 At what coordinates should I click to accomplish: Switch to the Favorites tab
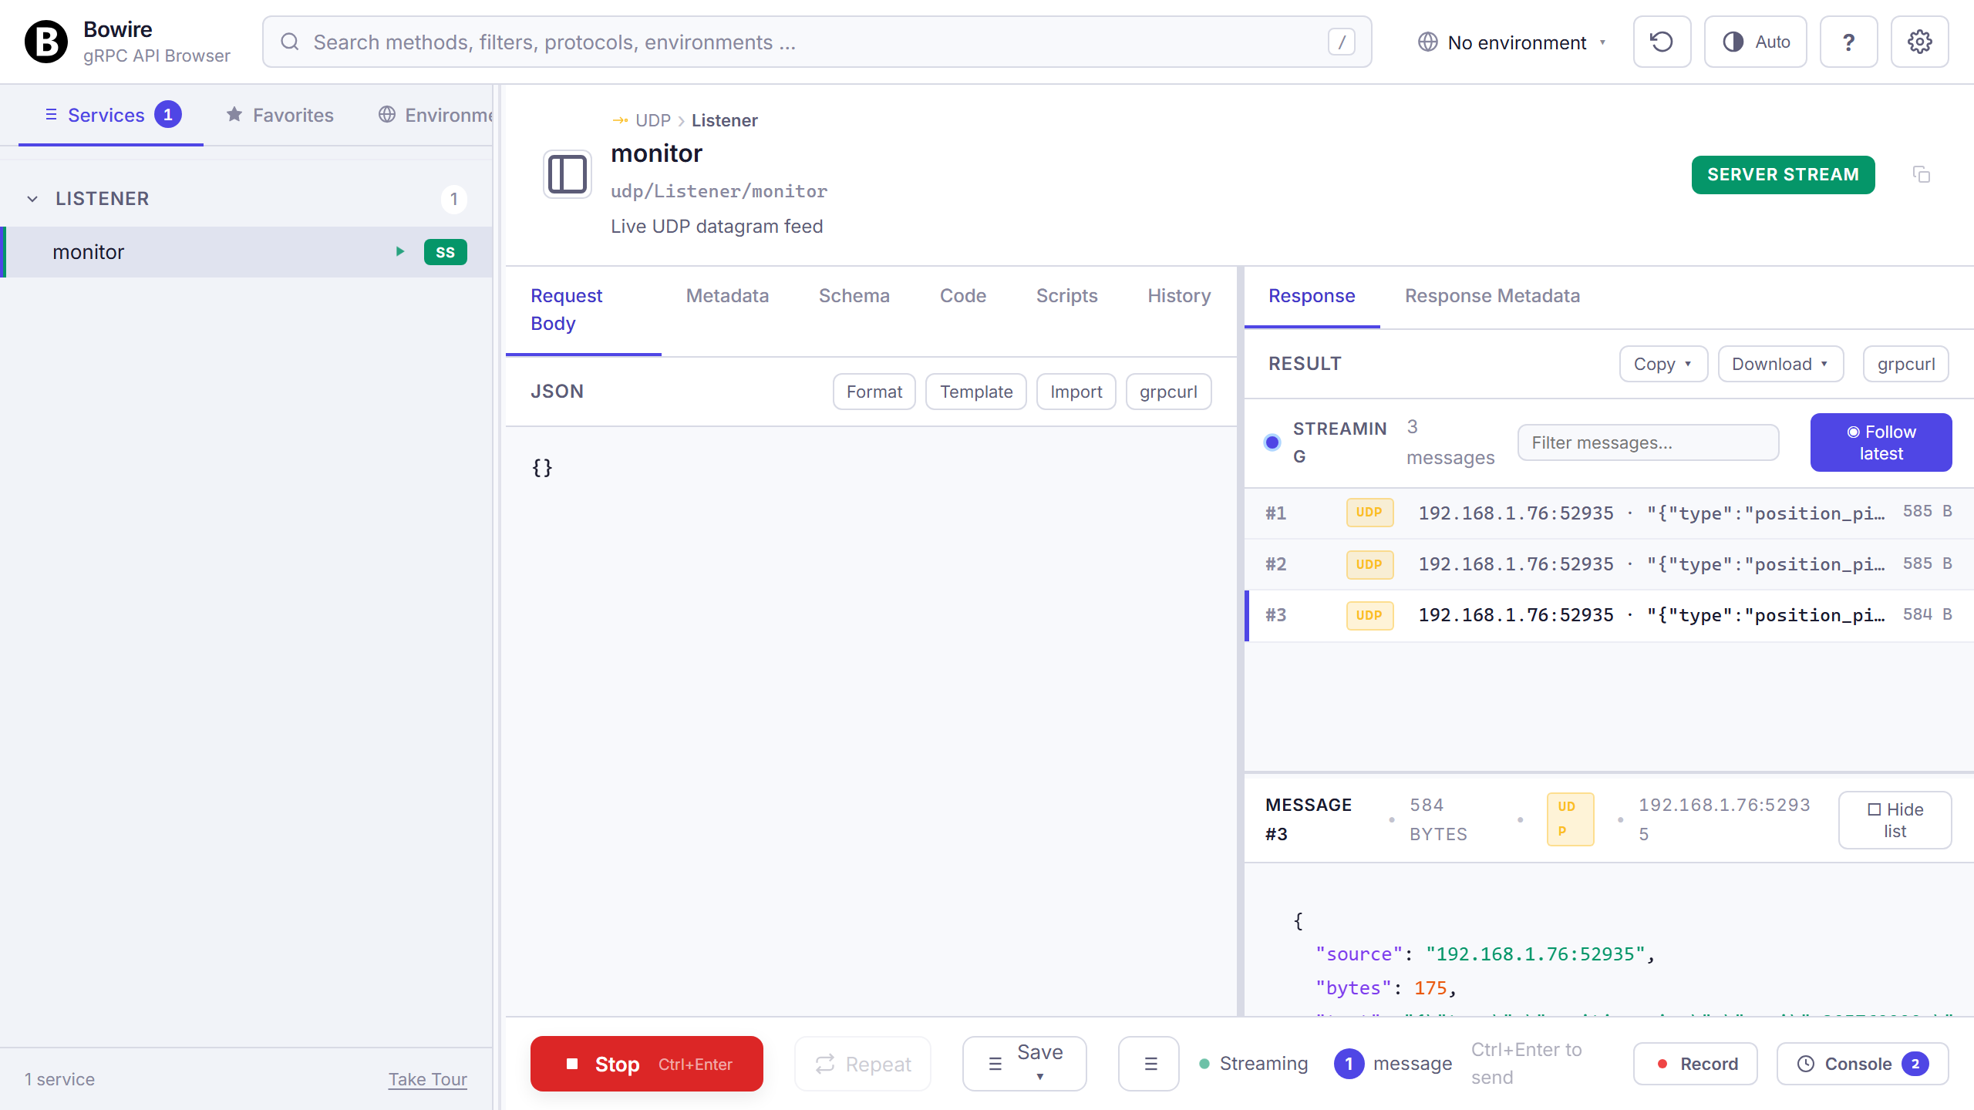click(280, 115)
